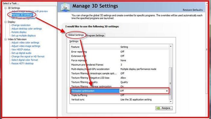
Task: Open Set up digital audio
Action: click(x=21, y=53)
